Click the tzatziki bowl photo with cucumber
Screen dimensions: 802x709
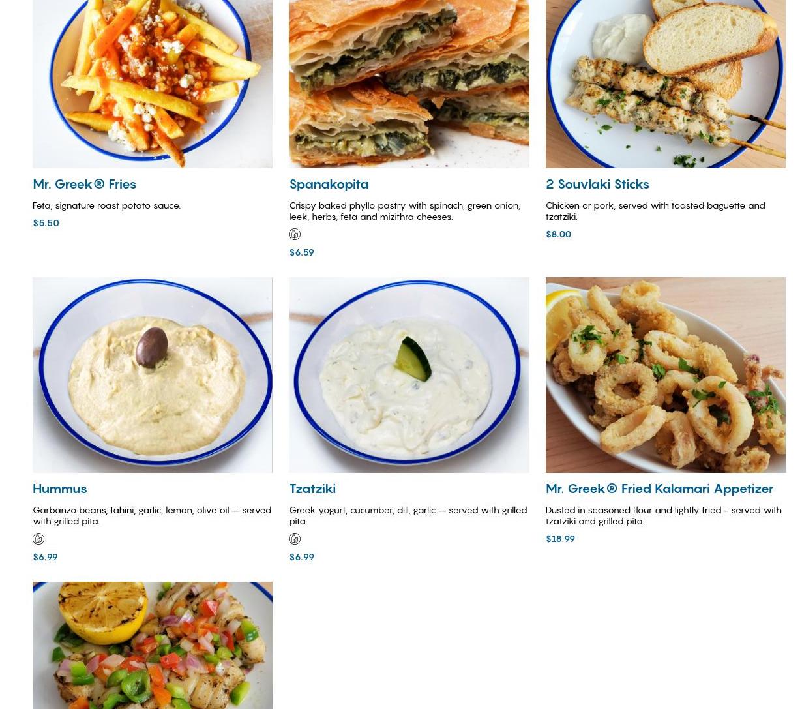click(x=409, y=375)
